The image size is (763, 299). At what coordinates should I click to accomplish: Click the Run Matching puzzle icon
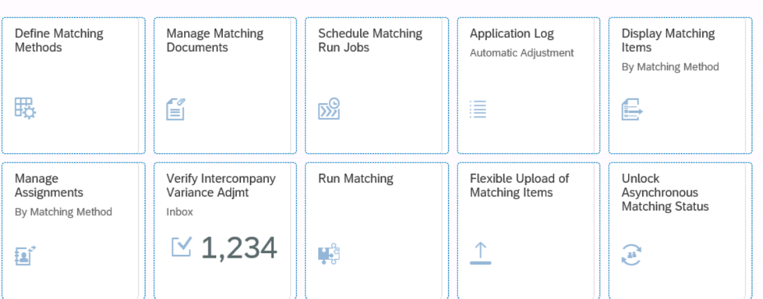pyautogui.click(x=329, y=254)
